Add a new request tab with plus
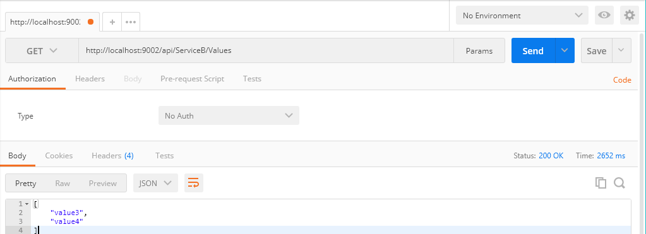This screenshot has width=646, height=234. [x=112, y=22]
